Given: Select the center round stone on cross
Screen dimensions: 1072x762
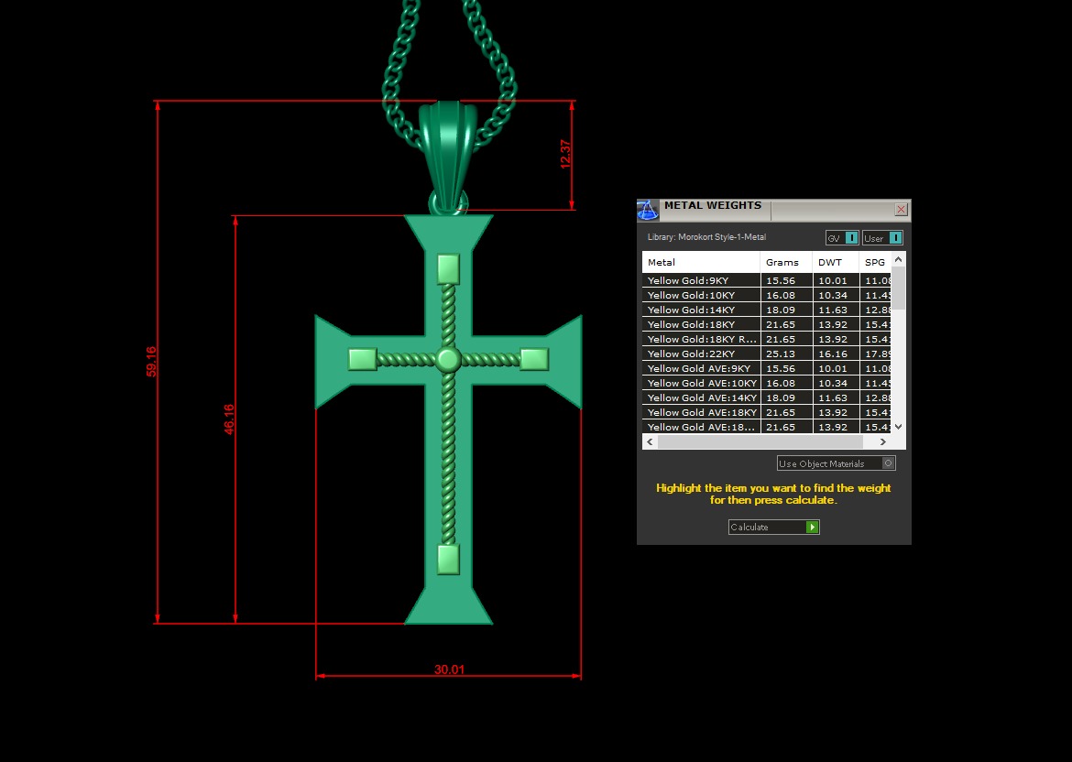Looking at the screenshot, I should 448,359.
